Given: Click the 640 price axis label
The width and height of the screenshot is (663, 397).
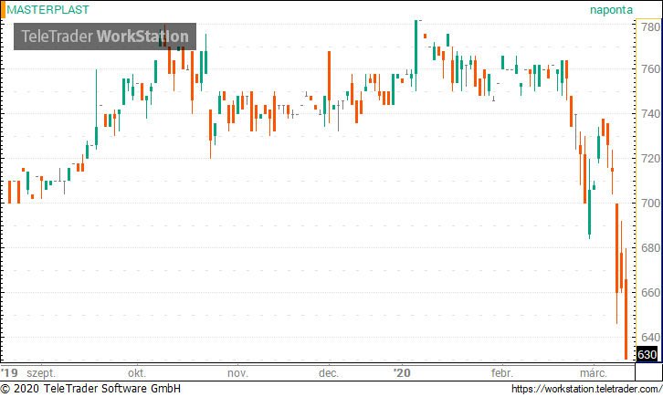Looking at the screenshot, I should click(651, 338).
